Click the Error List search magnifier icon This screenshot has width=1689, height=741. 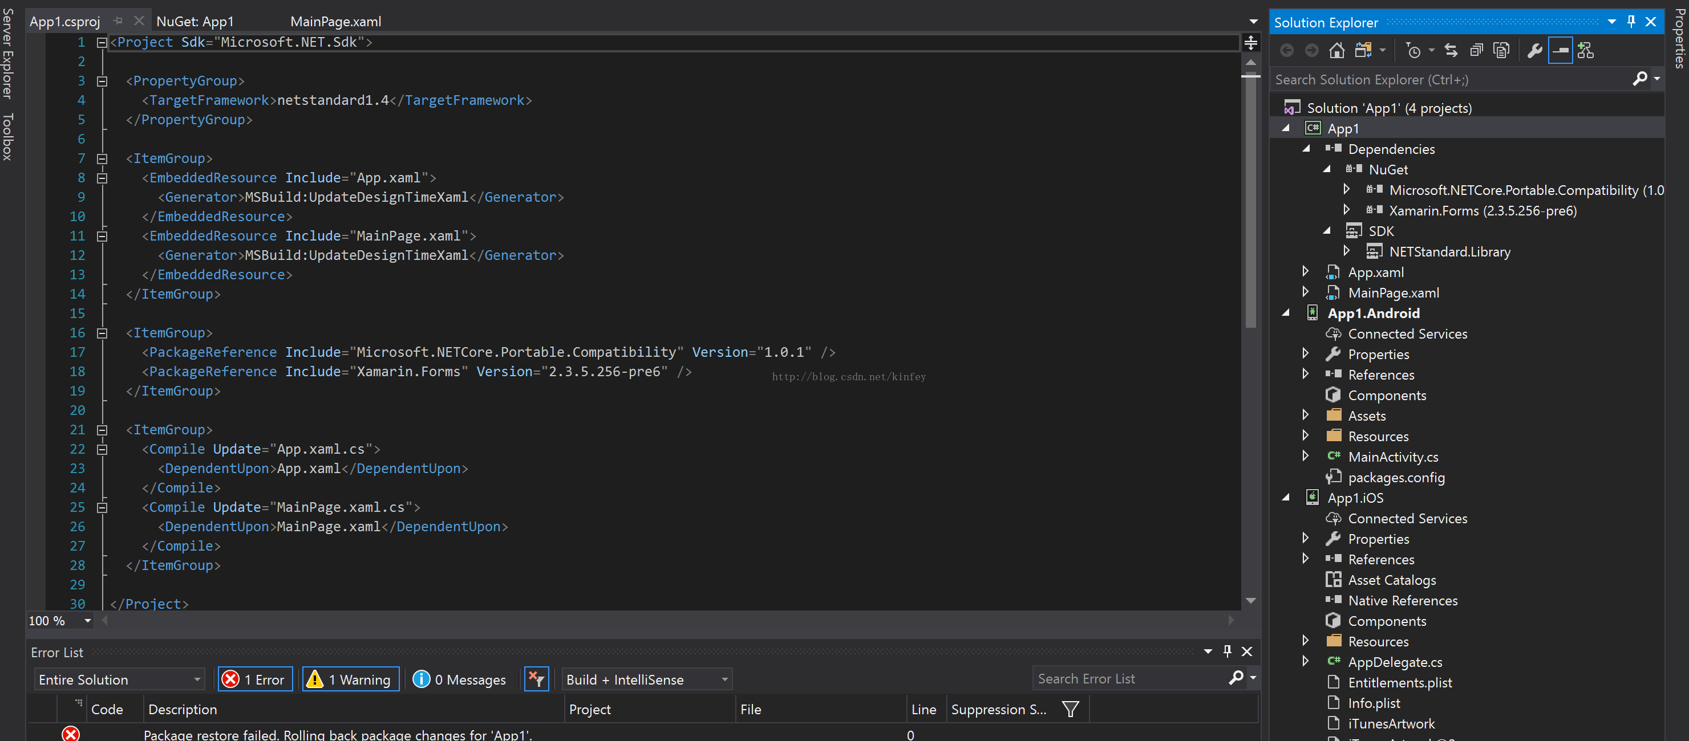coord(1236,678)
